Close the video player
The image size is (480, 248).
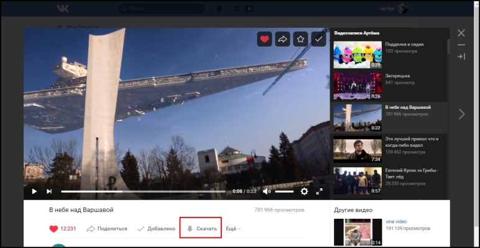461,33
